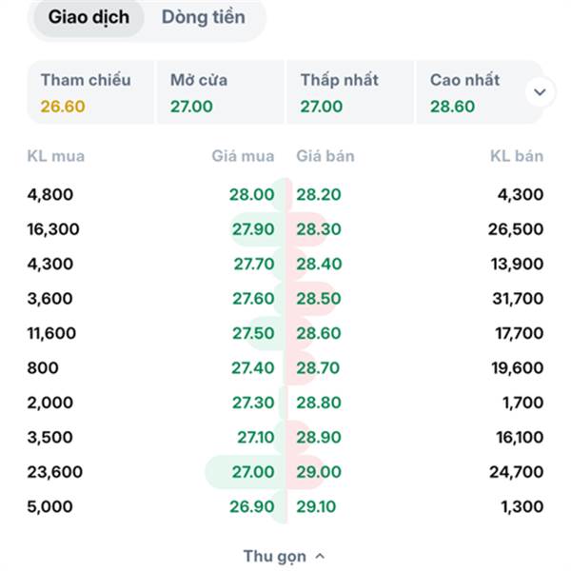
Task: Pick the sell price 28.50
Action: 318,299
